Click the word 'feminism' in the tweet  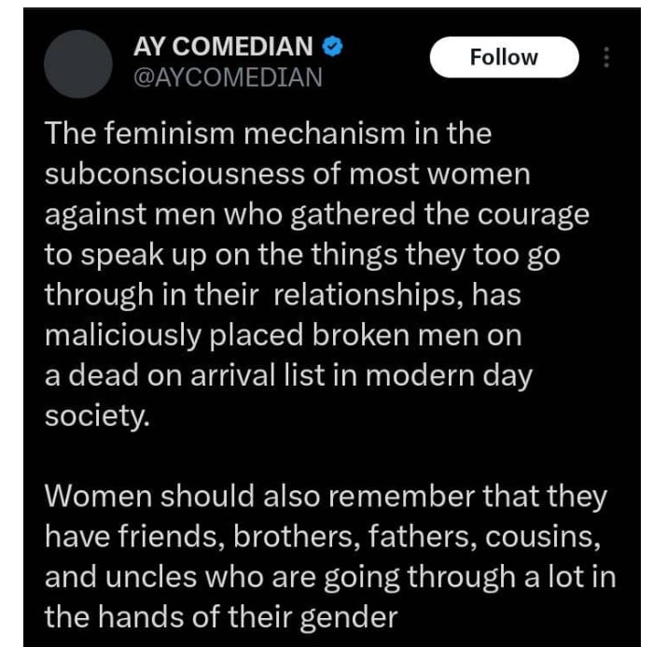click(169, 134)
